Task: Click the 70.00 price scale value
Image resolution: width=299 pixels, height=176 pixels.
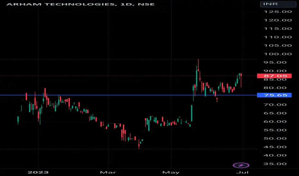Action: point(275,105)
